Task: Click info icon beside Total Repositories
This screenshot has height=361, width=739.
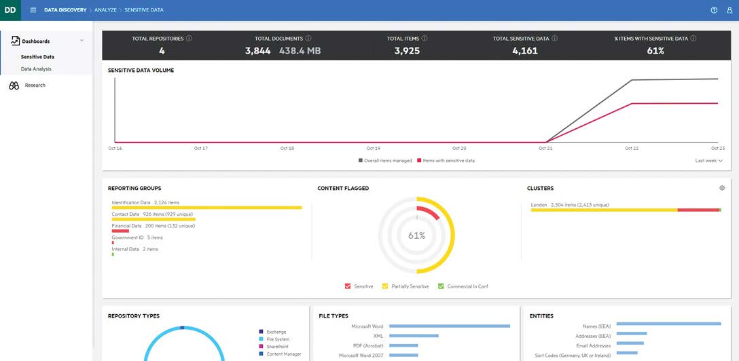Action: [189, 39]
